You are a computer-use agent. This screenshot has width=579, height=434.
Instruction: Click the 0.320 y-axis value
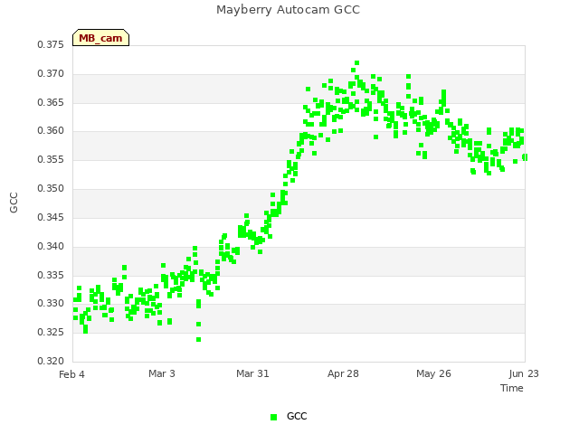[x=51, y=361]
